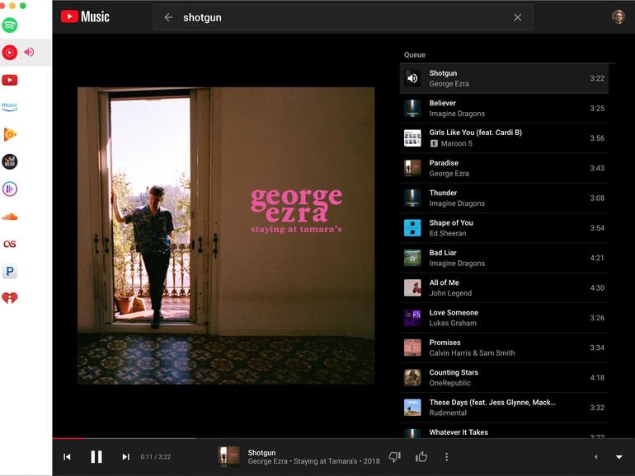Open SoundCloud from the sidebar
635x476 pixels.
(10, 217)
